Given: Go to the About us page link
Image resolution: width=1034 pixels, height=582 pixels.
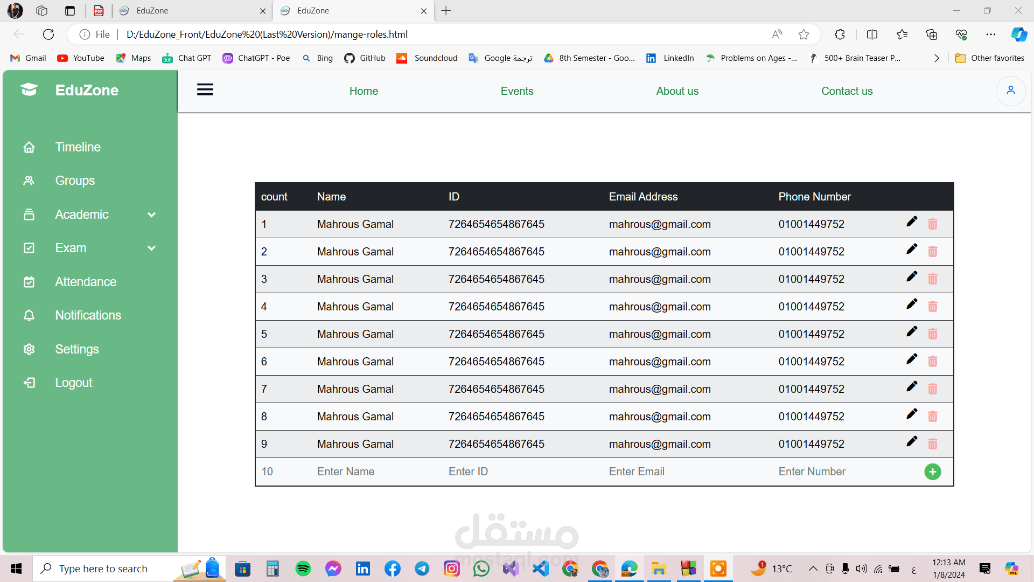Looking at the screenshot, I should [x=677, y=91].
